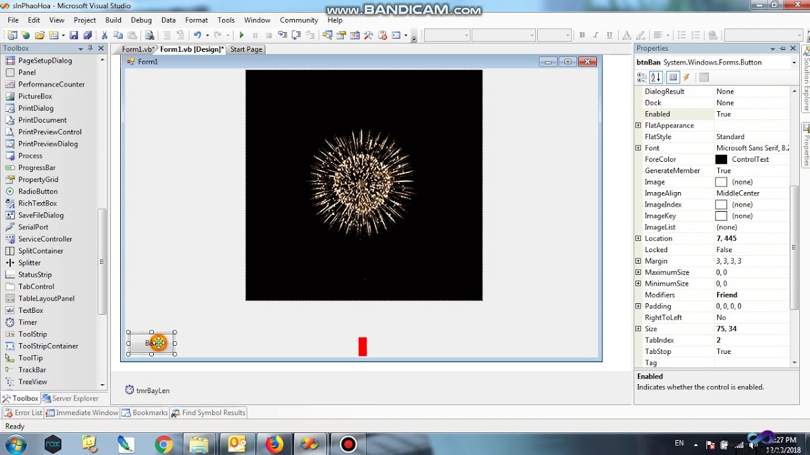Open Solution Explorer from the toolbar icon
The height and width of the screenshot is (455, 810).
pos(327,35)
